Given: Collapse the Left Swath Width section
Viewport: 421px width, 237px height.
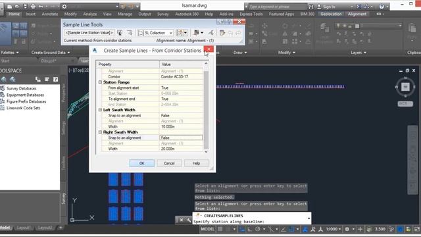Looking at the screenshot, I should [x=100, y=110].
